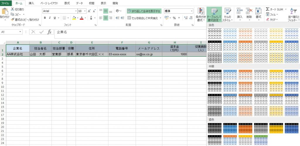The image size is (300, 146).
Task: Select the Format Painter brush icon
Action: (13, 20)
